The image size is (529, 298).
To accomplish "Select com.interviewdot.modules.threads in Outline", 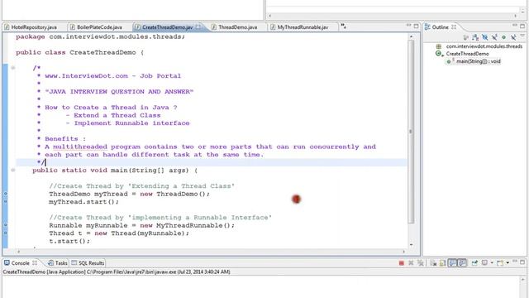I will pyautogui.click(x=484, y=46).
